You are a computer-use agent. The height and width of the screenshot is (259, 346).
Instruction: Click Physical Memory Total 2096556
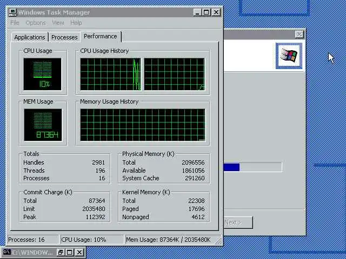(x=193, y=162)
